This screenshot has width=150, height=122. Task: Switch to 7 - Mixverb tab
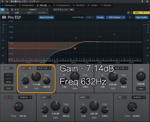106,5
